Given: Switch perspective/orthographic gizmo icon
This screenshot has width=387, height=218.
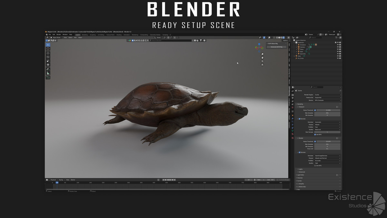Looking at the screenshot, I should tap(262, 65).
